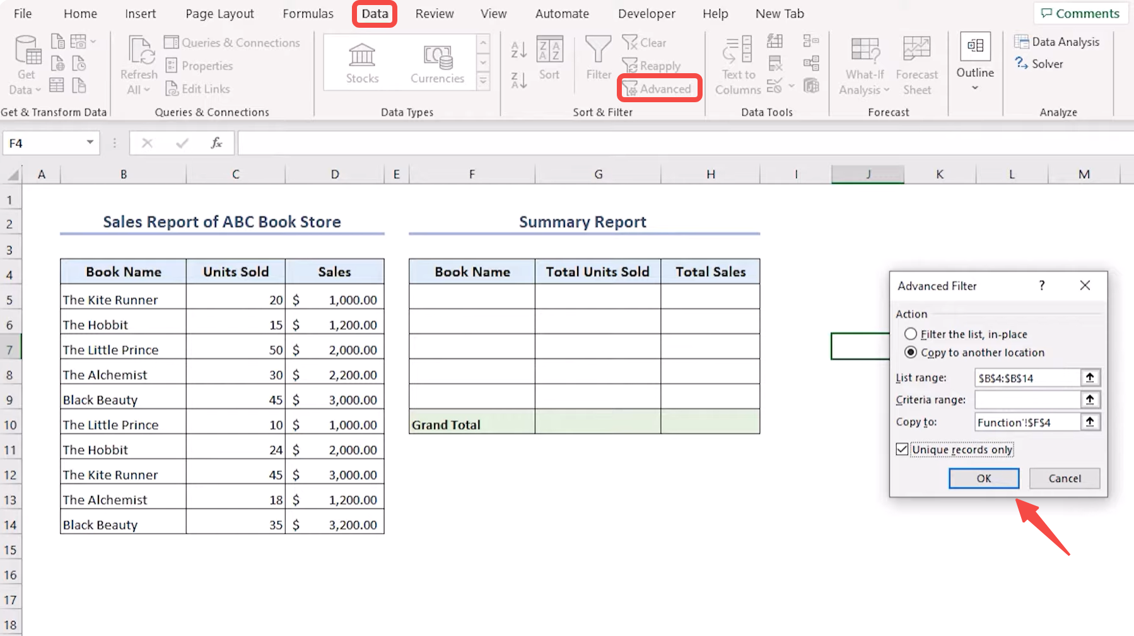Click the Name Box showing F4
The image size is (1134, 636).
[x=44, y=143]
